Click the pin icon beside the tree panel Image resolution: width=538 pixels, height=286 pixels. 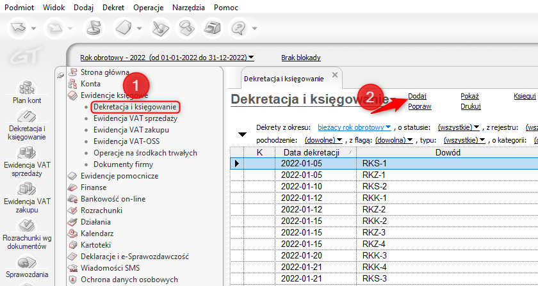61,74
